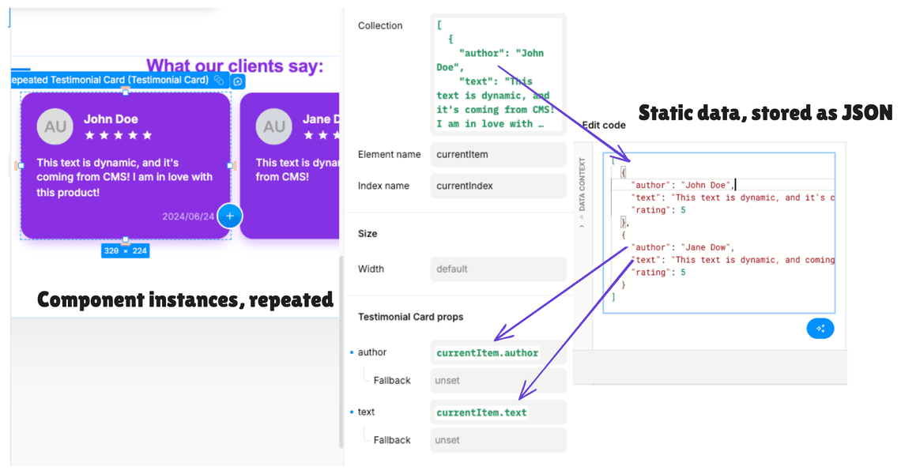Collapse the DATA CONTEXT side panel chevron
901x474 pixels.
point(582,227)
